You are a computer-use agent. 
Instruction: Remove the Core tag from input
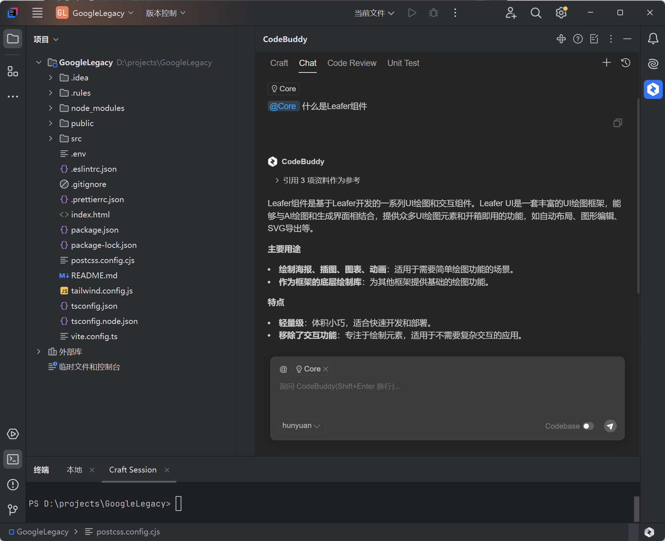click(326, 369)
